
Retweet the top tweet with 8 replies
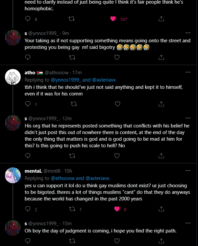click(x=71, y=19)
